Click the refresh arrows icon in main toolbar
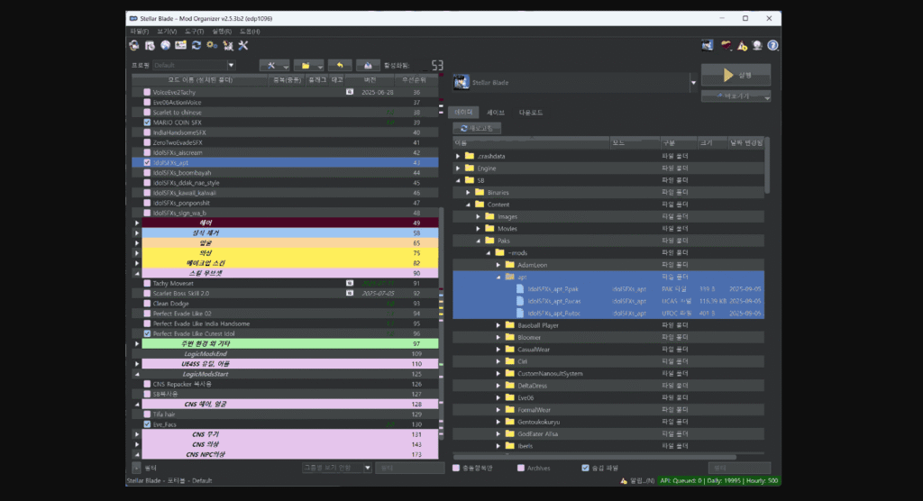This screenshot has height=501, width=923. pyautogui.click(x=196, y=45)
